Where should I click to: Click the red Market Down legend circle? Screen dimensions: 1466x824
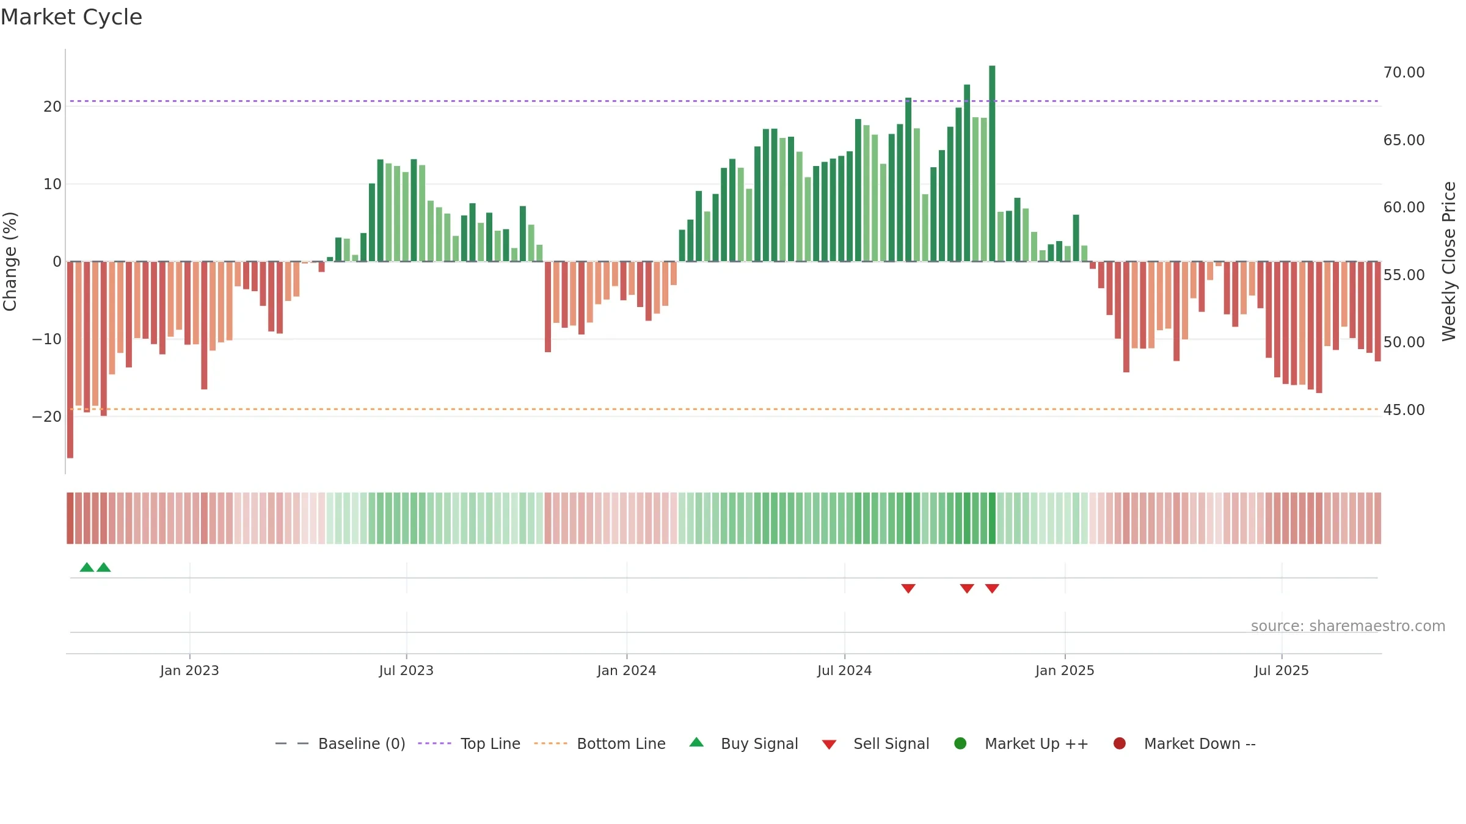1120,743
